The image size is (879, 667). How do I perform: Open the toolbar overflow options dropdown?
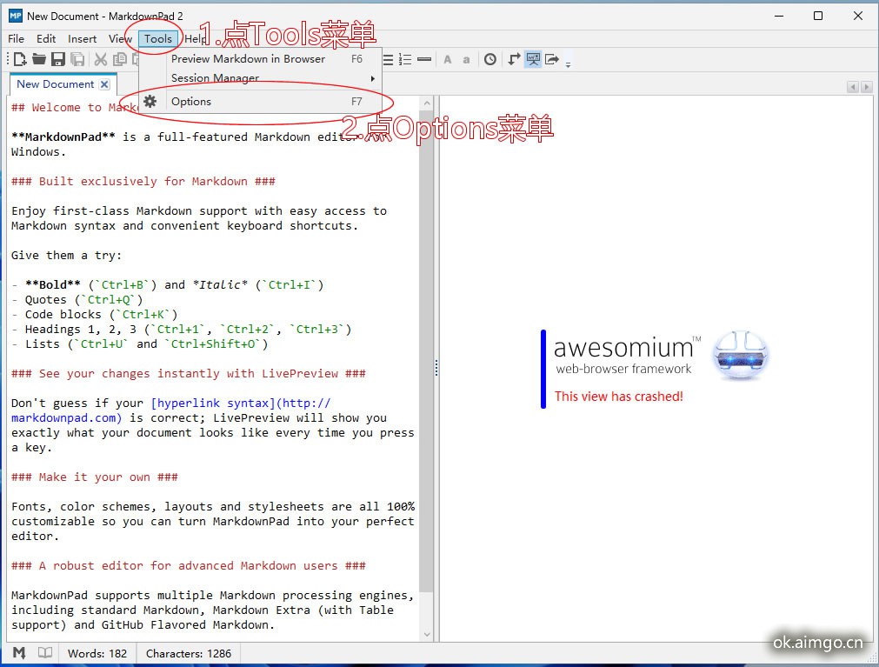[568, 63]
